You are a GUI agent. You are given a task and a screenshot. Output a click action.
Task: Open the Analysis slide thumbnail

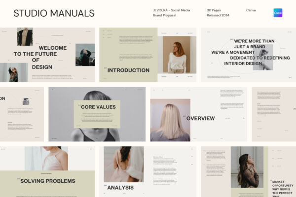tap(148, 172)
